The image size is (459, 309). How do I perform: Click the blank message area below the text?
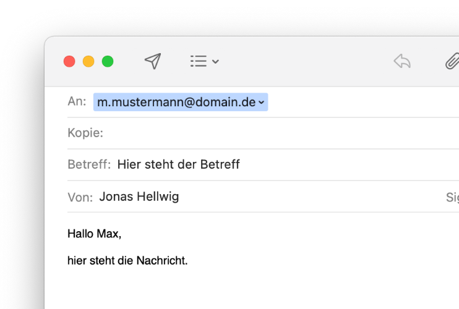coord(247,290)
